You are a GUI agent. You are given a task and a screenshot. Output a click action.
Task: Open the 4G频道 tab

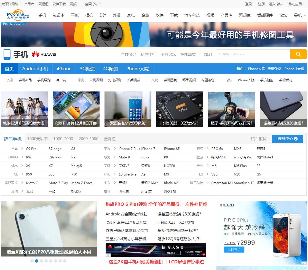[110, 69]
